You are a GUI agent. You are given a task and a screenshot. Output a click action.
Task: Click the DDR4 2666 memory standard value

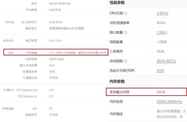pos(56,59)
